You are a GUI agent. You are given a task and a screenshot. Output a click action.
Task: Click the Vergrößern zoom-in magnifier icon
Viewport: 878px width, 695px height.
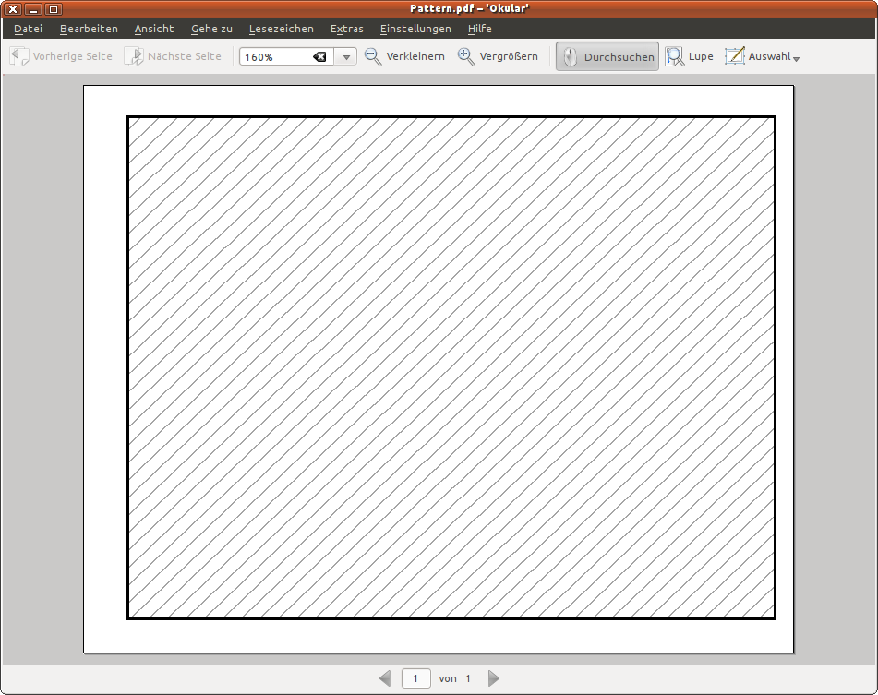click(466, 56)
